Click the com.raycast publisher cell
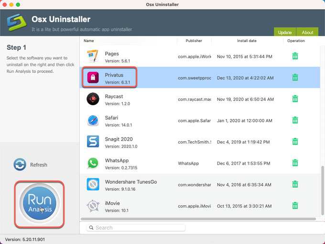Screen dimensions: 325x244 pos(195,100)
